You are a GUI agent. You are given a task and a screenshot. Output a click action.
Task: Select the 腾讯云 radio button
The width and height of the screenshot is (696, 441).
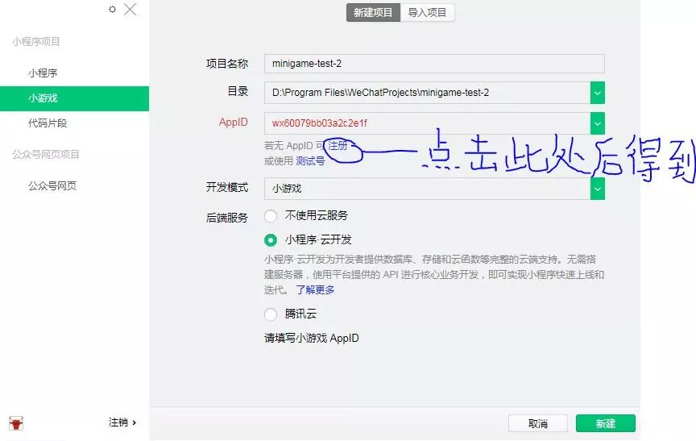click(271, 314)
